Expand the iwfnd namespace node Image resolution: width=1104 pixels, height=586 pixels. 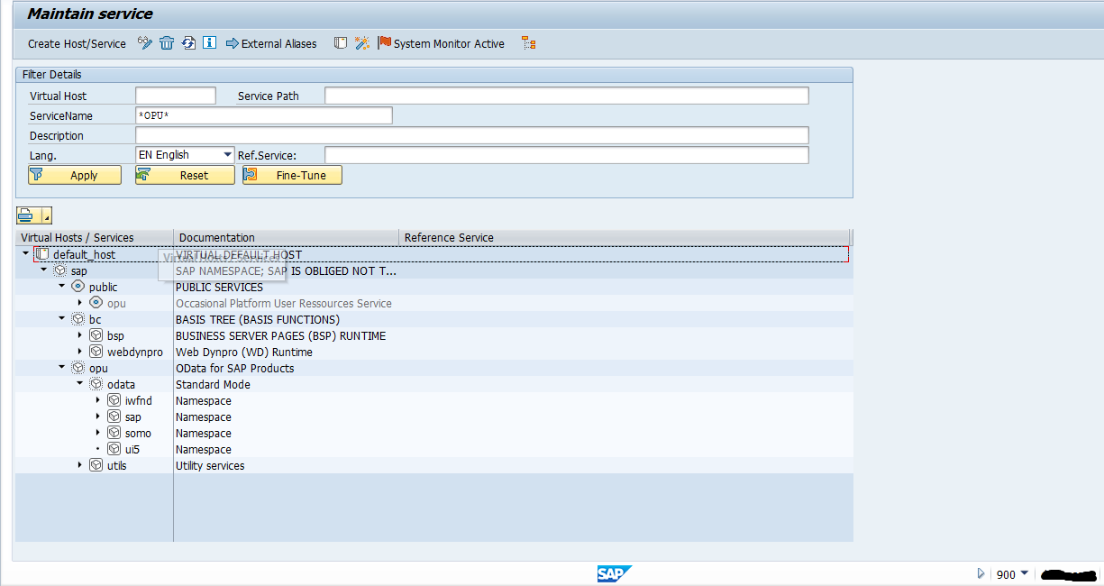(x=98, y=400)
